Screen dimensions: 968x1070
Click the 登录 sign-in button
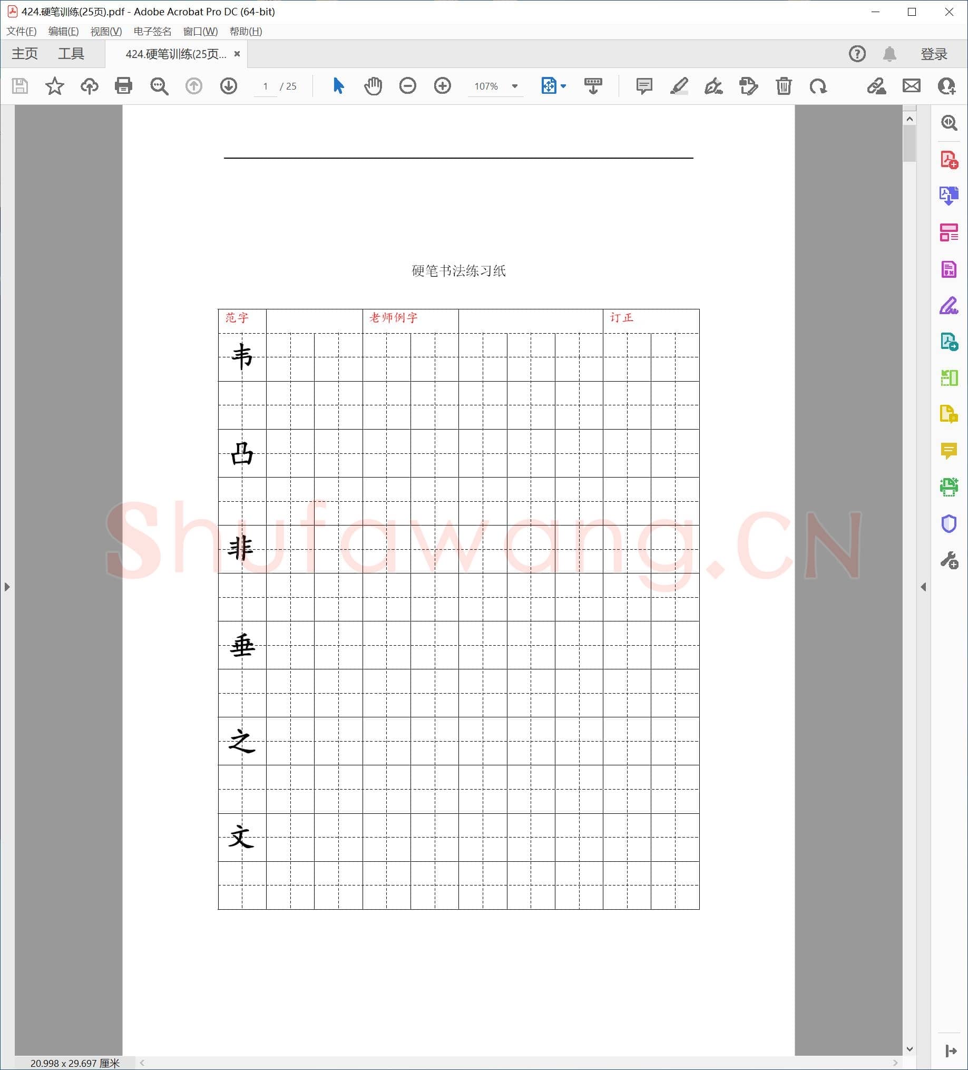click(933, 53)
